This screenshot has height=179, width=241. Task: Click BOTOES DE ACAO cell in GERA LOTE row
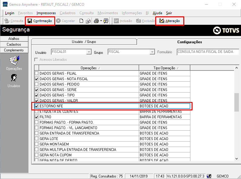(165, 139)
